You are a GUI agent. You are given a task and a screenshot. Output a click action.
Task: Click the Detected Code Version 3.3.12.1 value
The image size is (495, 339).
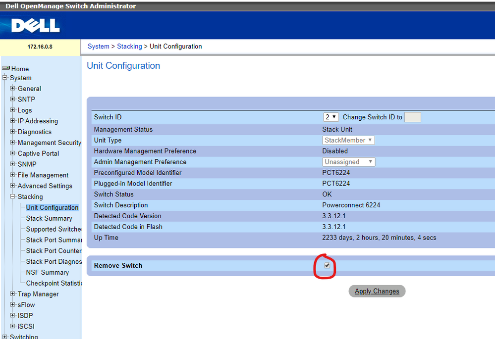[333, 216]
